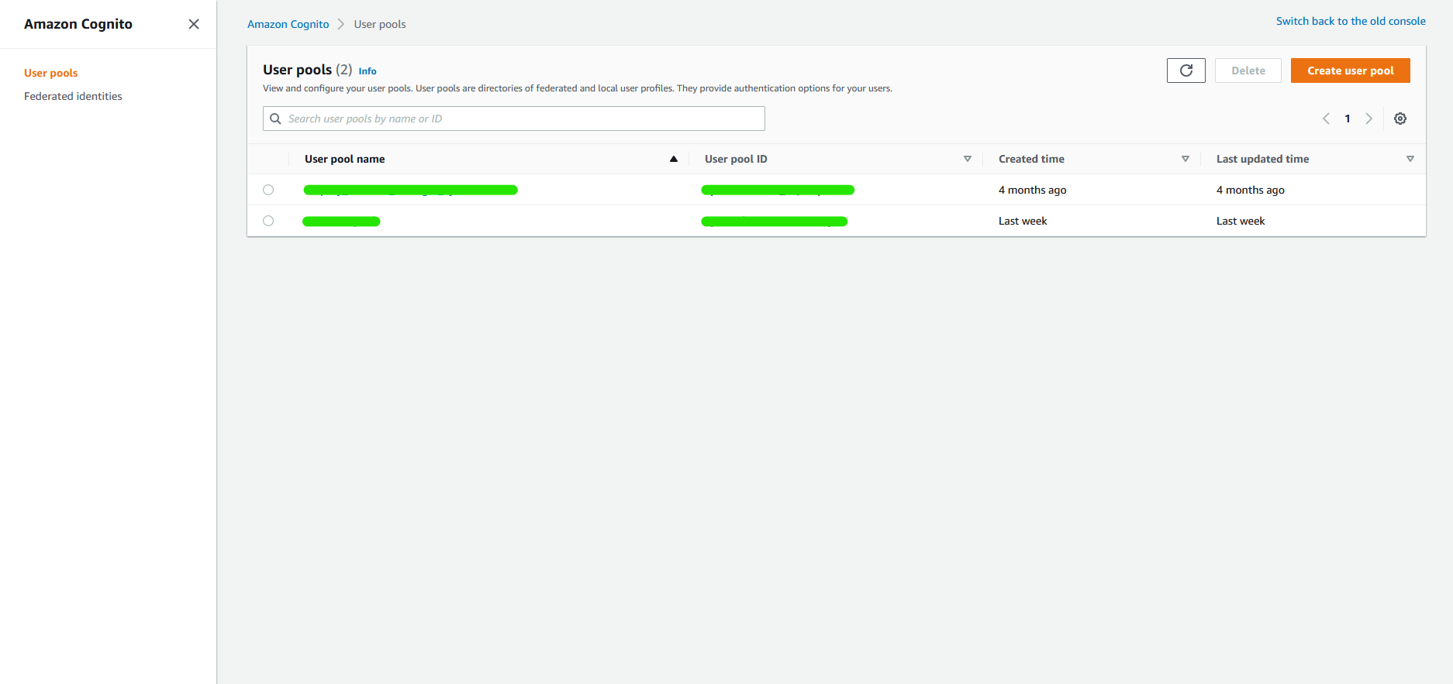Click '4 months ago' in Last updated column
Screen dimensions: 1453x684
1250,190
